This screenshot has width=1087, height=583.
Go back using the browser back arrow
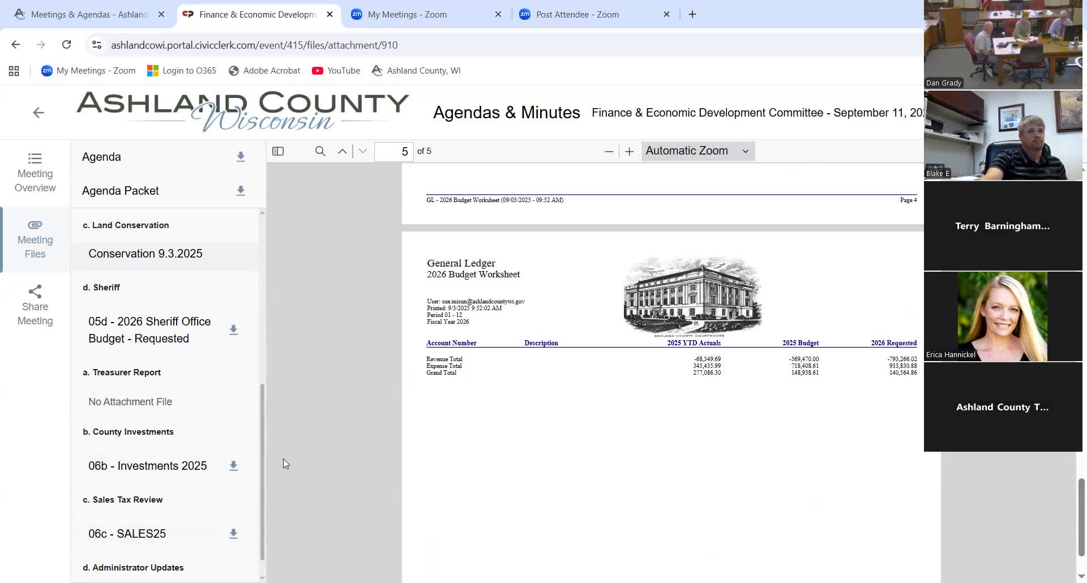pos(15,45)
